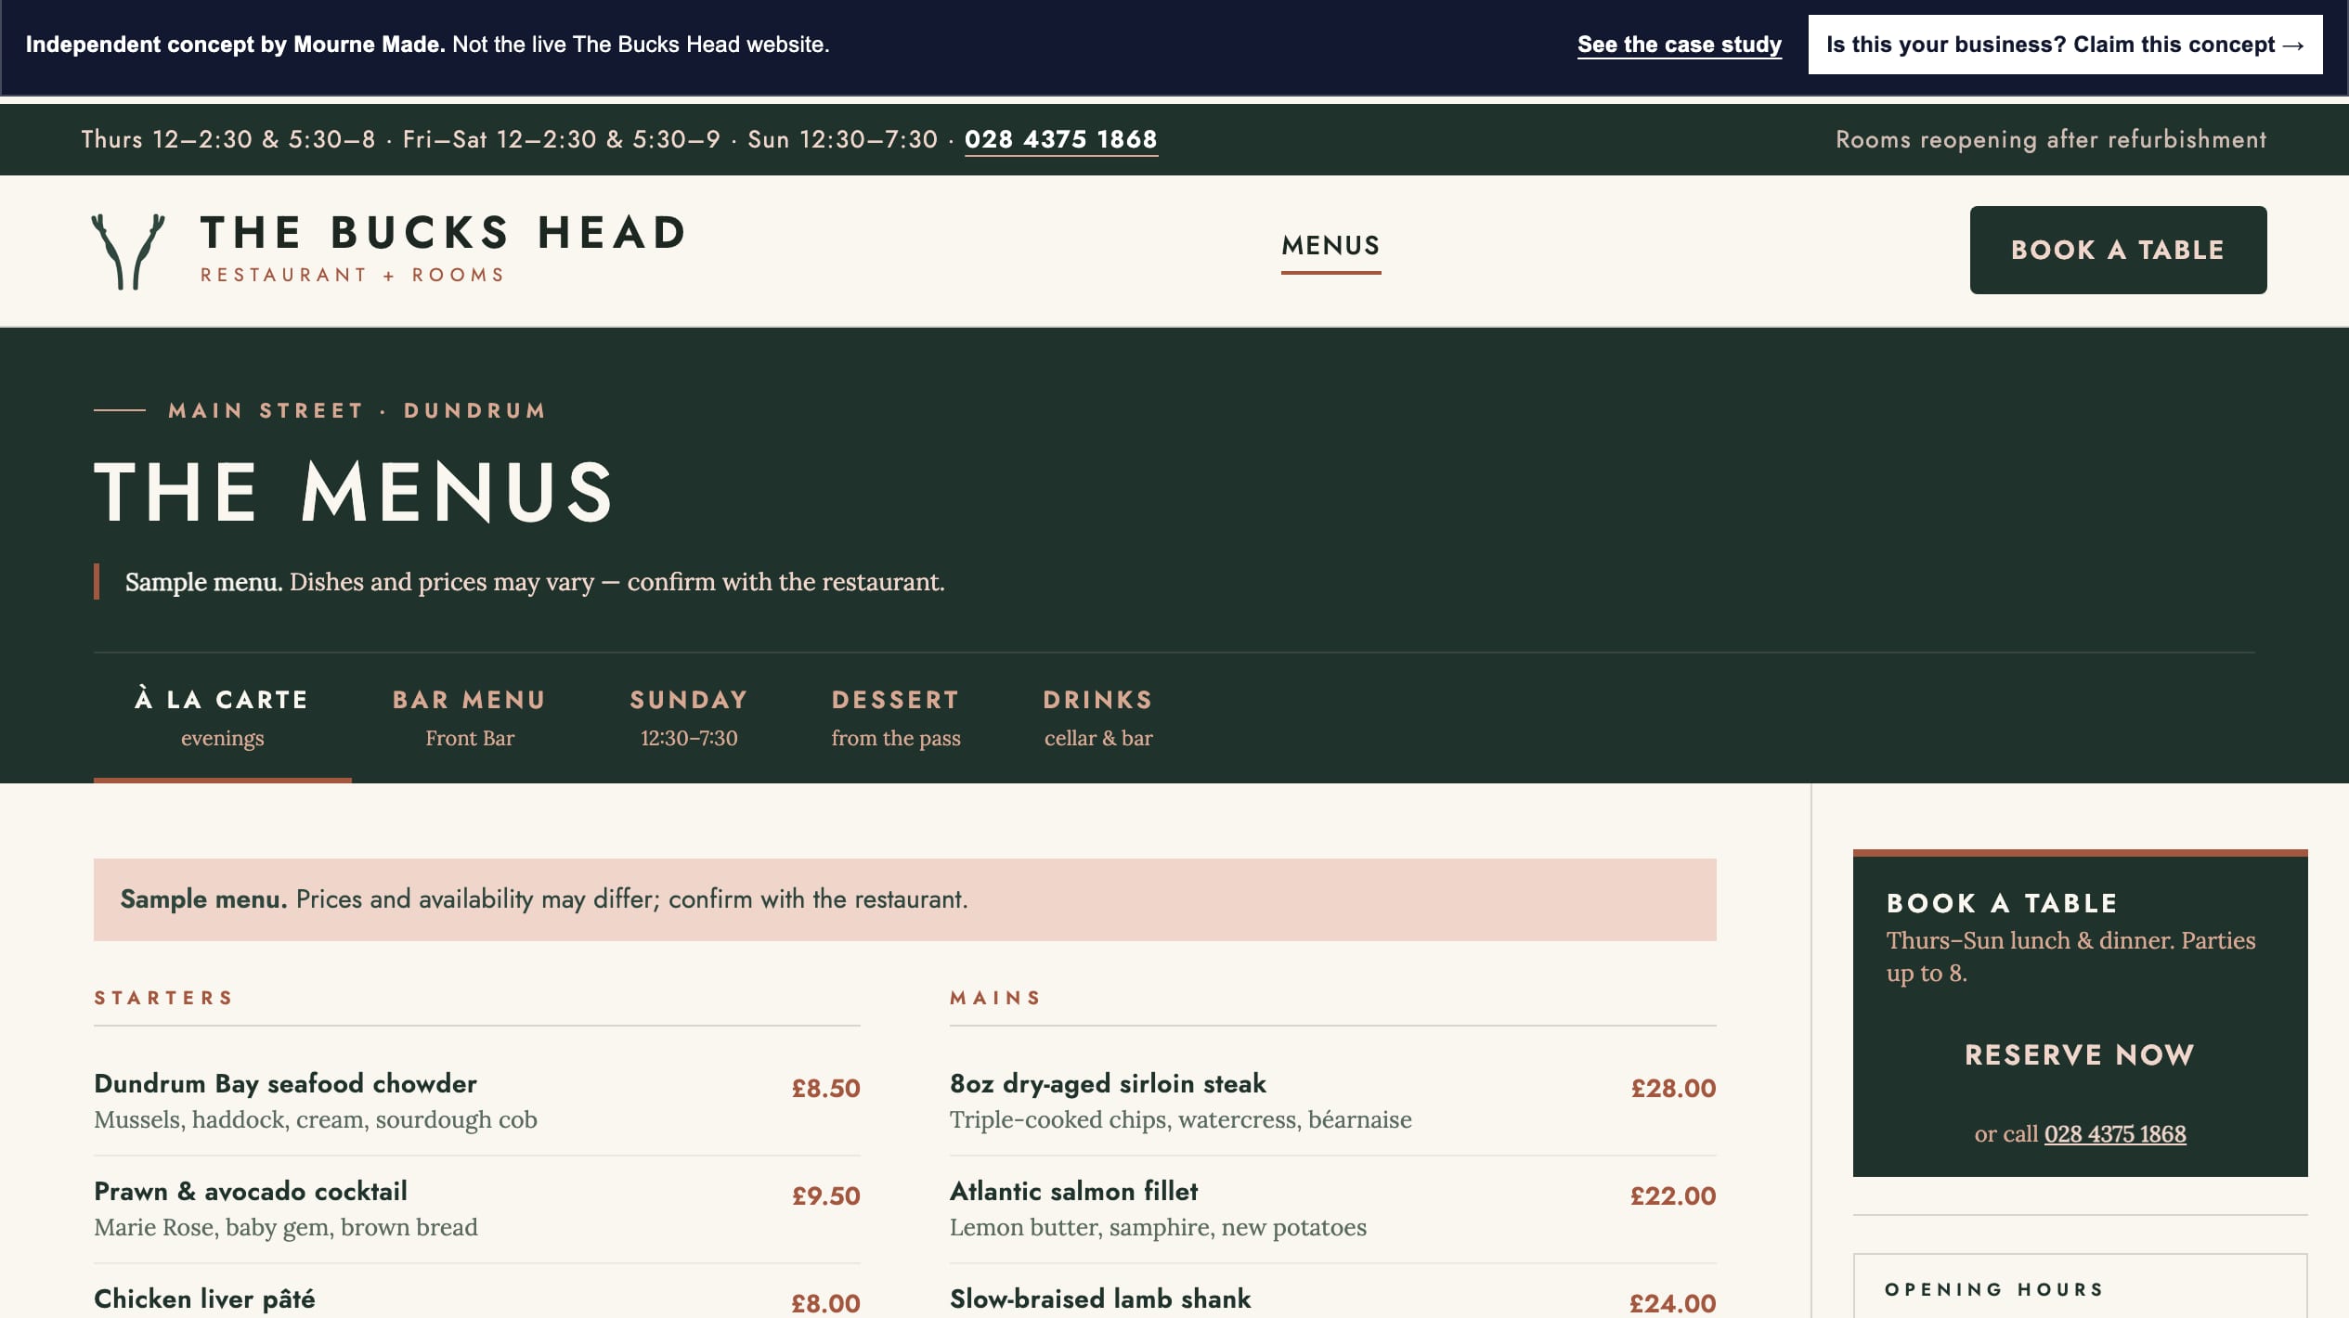Click the OPENING HOURS sidebar heading
2349x1318 pixels.
1993,1289
